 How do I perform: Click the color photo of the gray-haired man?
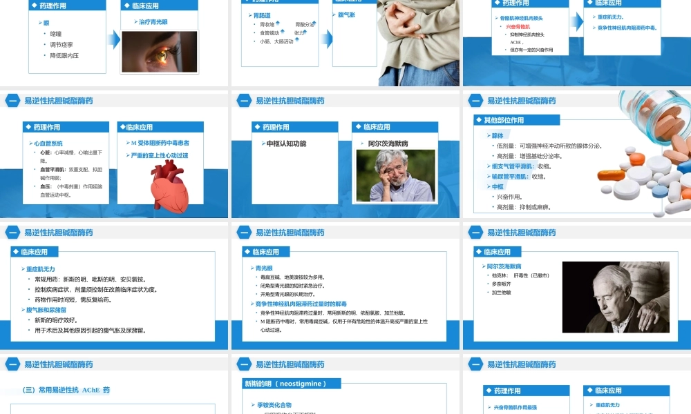point(395,175)
